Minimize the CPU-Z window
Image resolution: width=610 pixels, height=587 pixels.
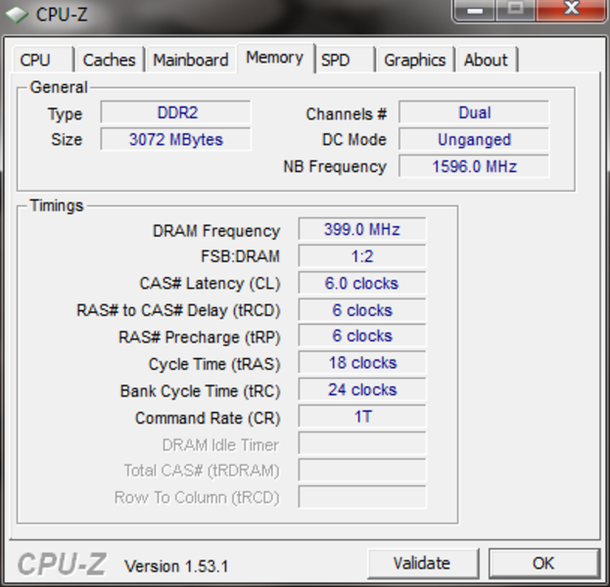coord(474,10)
